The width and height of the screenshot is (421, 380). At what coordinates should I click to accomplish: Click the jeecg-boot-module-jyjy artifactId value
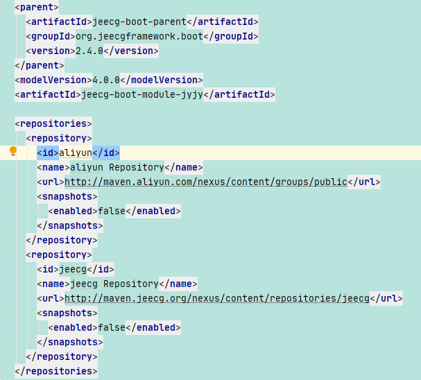pos(142,94)
